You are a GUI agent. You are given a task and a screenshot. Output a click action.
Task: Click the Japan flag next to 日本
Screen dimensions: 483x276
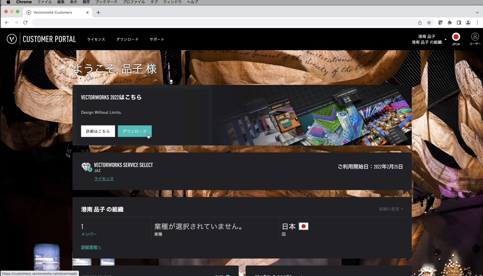(303, 226)
